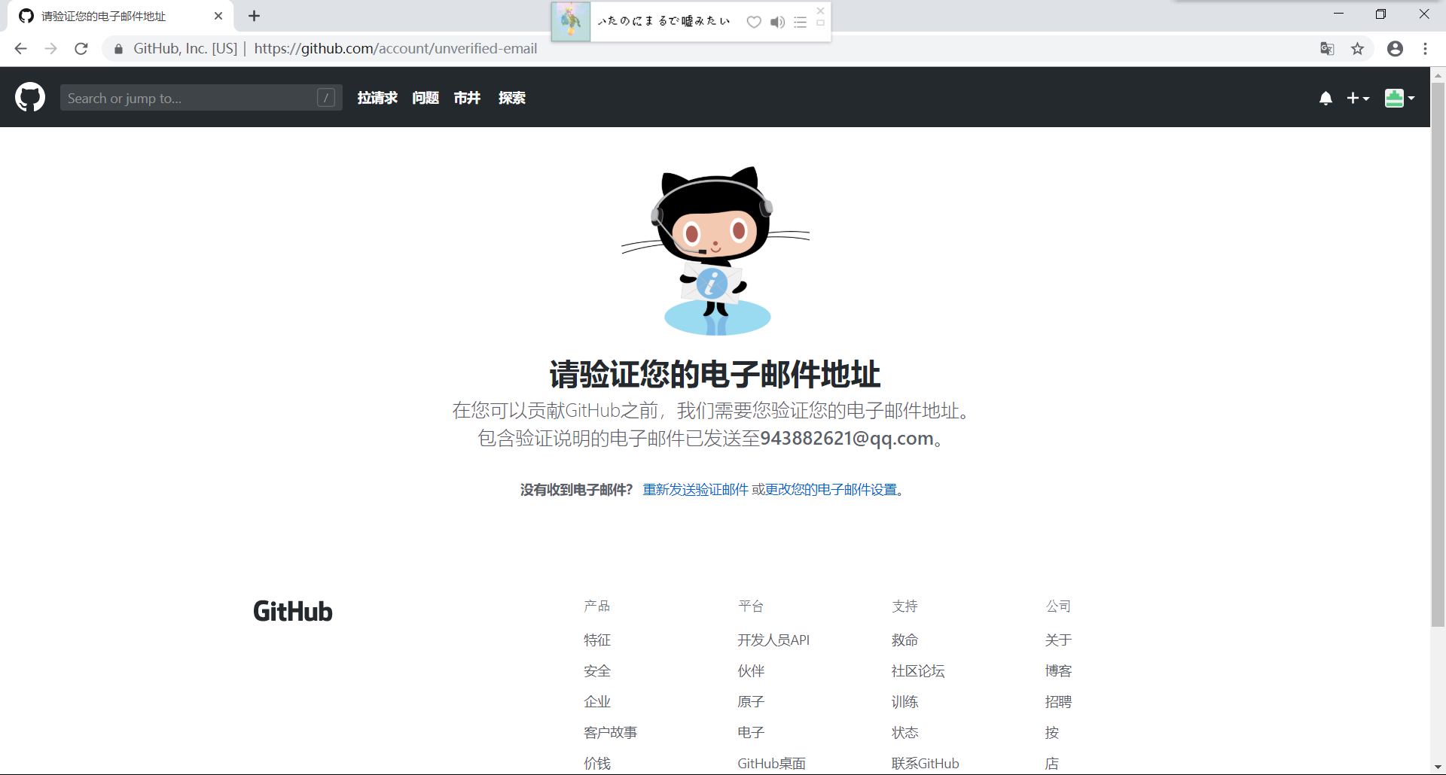Viewport: 1446px width, 775px height.
Task: Open the 电子 footer link under 平台
Action: point(751,732)
